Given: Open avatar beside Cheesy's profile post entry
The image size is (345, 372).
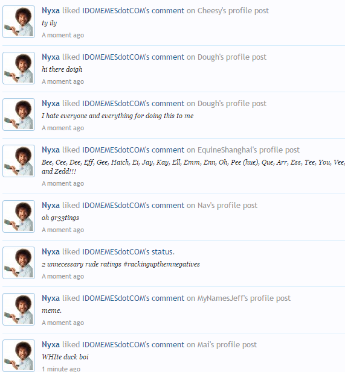Looking at the screenshot, I should 19,22.
